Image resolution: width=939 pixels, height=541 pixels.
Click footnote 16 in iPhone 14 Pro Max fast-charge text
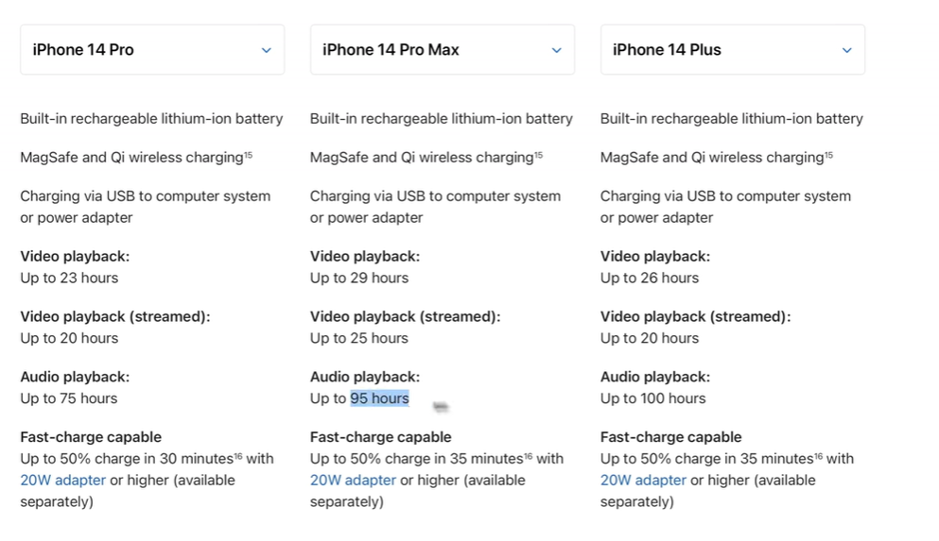click(529, 456)
